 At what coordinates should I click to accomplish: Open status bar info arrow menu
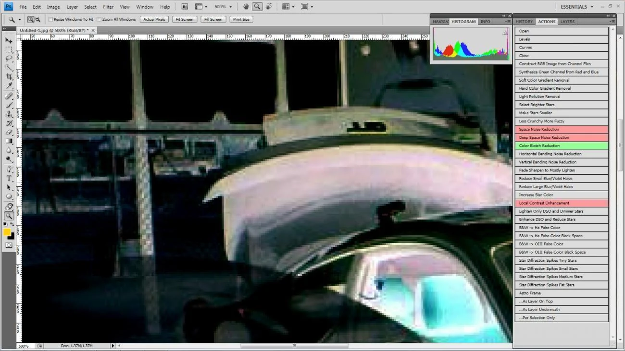pos(113,346)
